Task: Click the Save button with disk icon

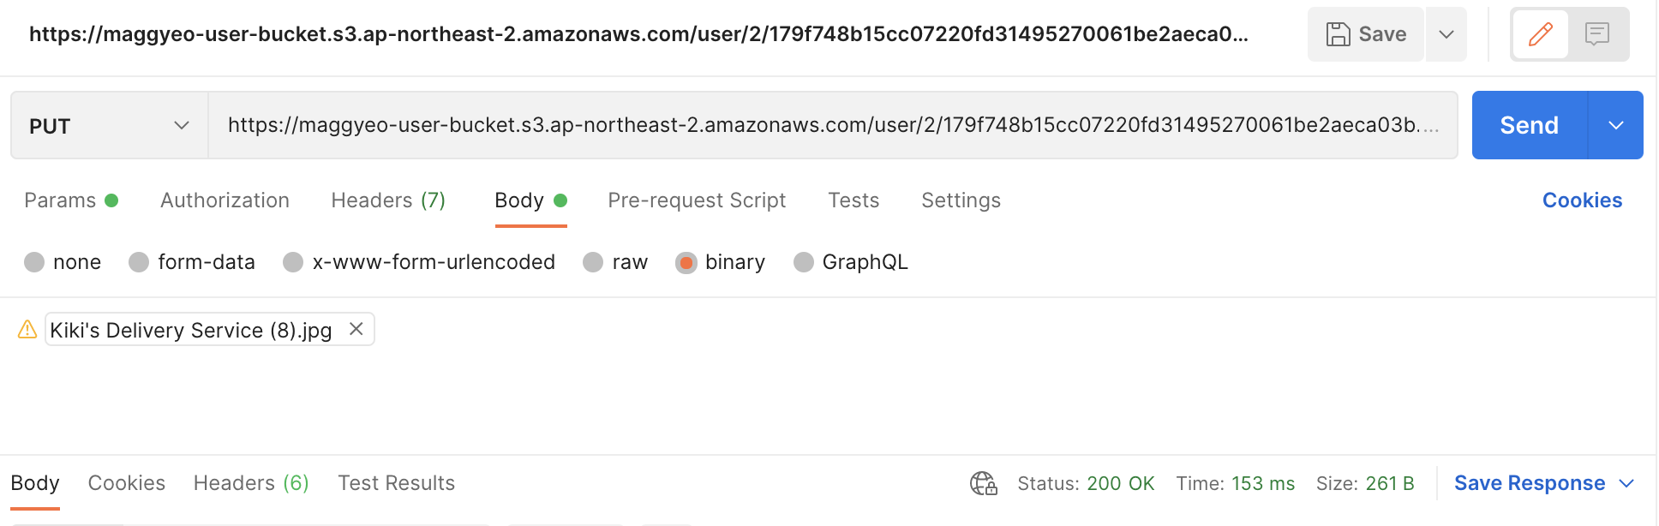Action: 1366,34
